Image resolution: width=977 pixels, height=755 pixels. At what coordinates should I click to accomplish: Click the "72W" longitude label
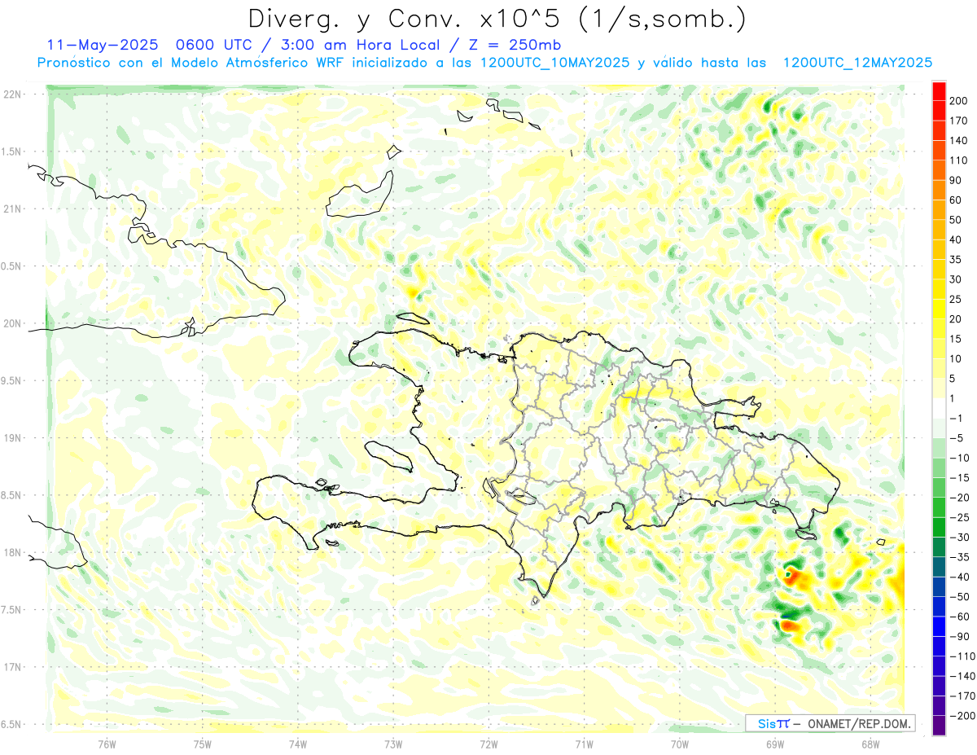(488, 744)
